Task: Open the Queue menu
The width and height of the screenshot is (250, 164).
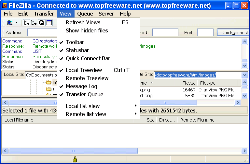Action: click(85, 14)
